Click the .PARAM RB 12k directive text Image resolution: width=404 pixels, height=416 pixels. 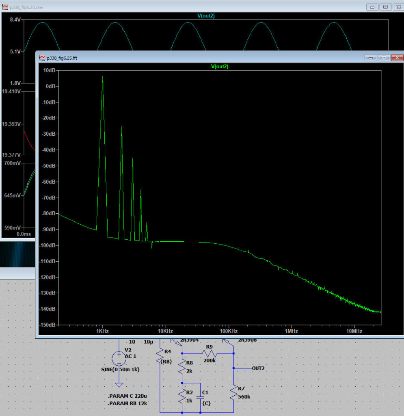point(127,403)
